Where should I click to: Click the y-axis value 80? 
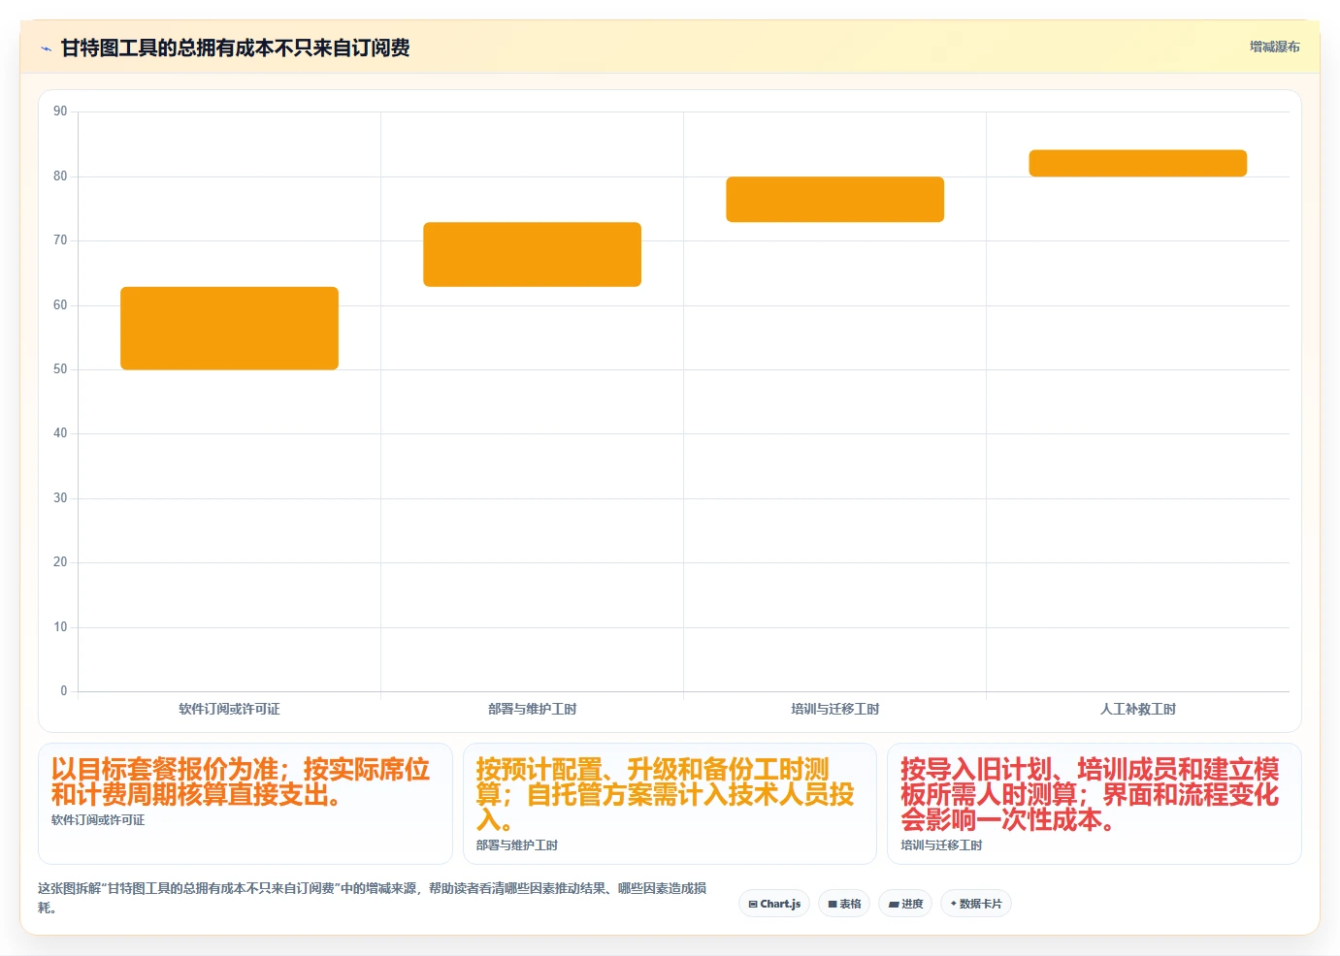tap(60, 175)
